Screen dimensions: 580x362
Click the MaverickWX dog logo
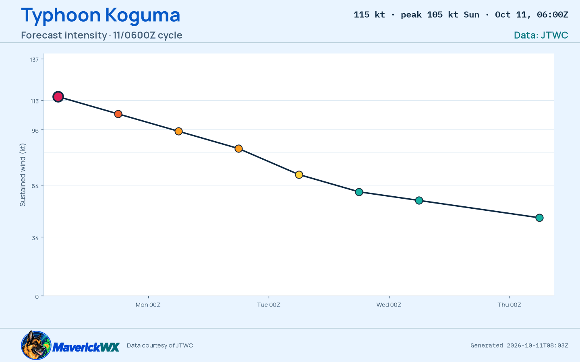coord(36,345)
